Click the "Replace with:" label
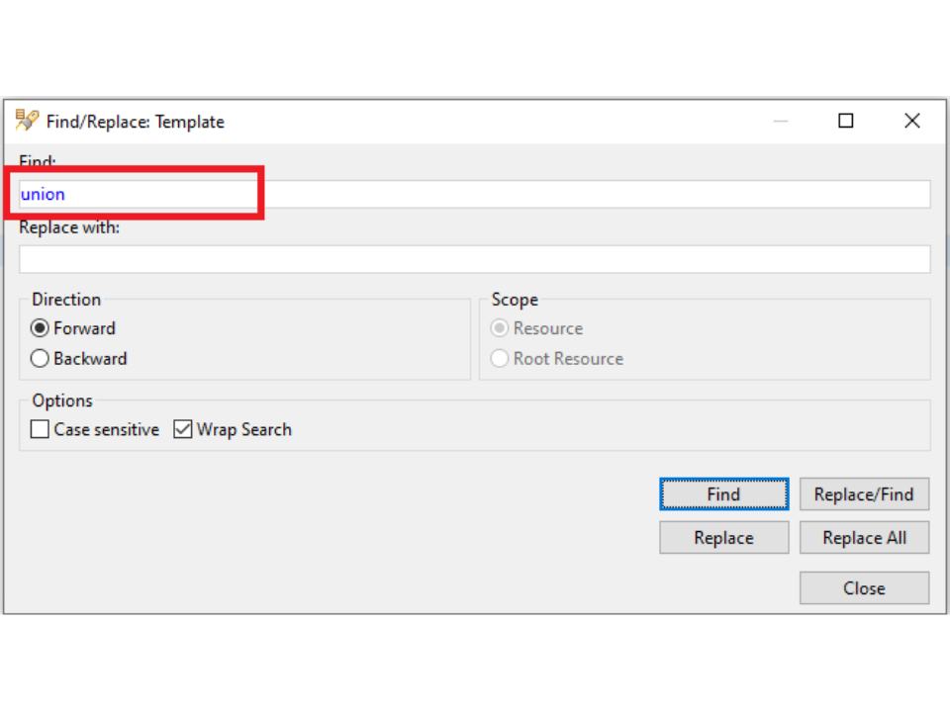950x712 pixels. 69,227
